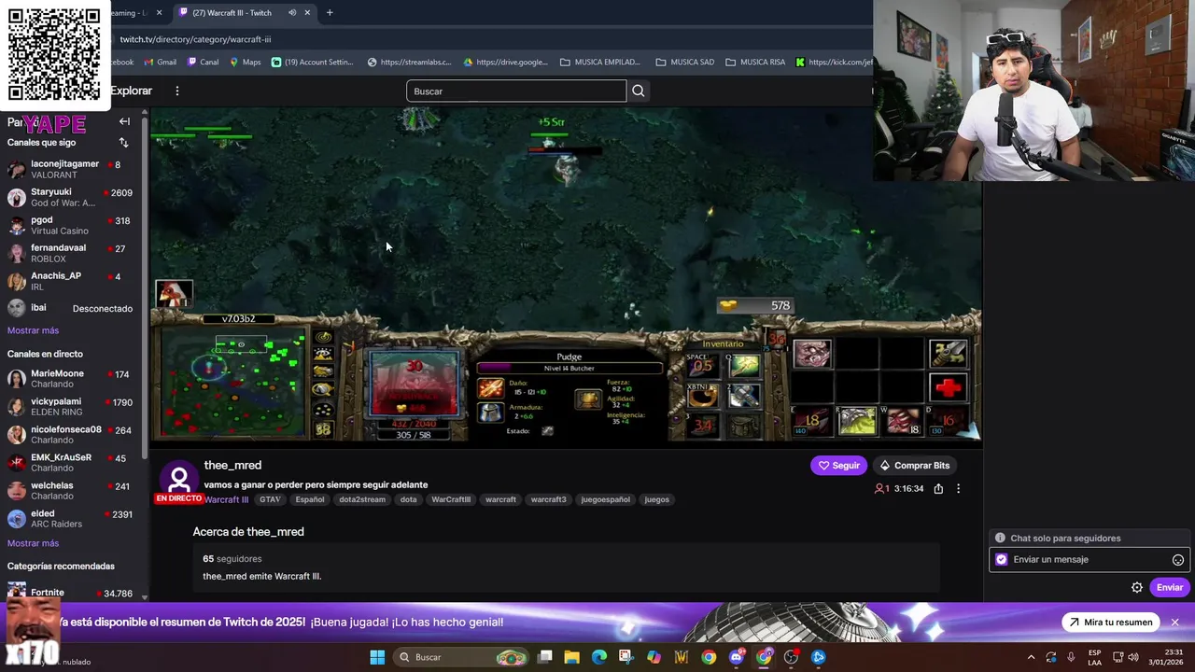Viewport: 1195px width, 672px height.
Task: Click the Comprar Bits button
Action: tap(914, 466)
